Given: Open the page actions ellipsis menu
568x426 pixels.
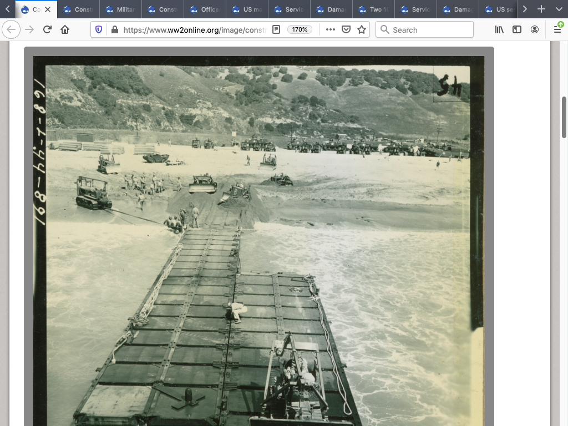Looking at the screenshot, I should coord(331,30).
